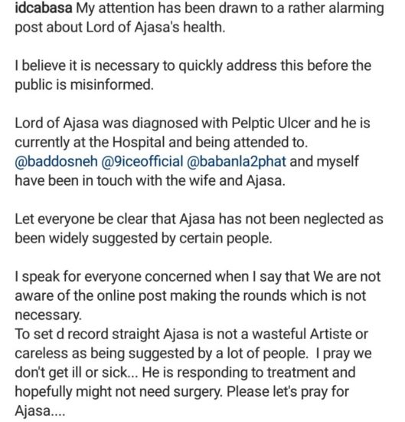Image resolution: width=405 pixels, height=422 pixels.
Task: Open the @babanla2phat mention
Action: [236, 161]
